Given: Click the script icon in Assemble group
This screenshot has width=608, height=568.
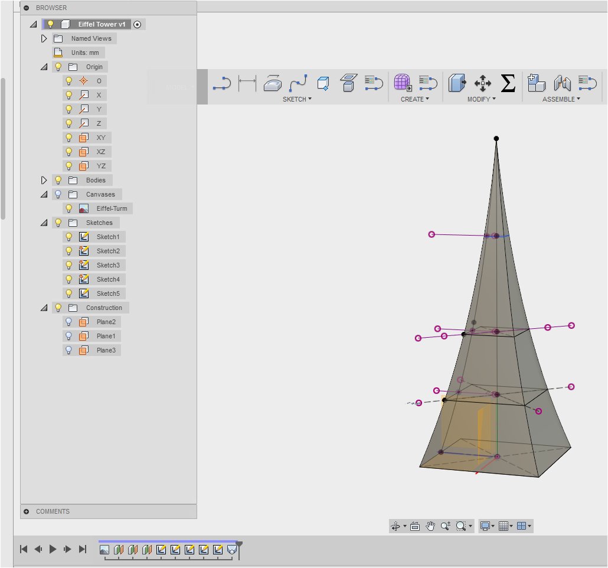Looking at the screenshot, I should 587,83.
